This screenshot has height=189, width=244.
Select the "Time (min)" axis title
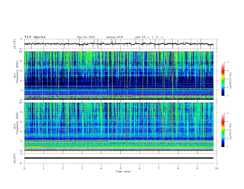123,171
